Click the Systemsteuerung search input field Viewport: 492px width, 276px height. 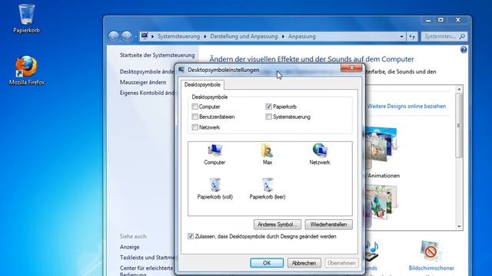(x=440, y=37)
